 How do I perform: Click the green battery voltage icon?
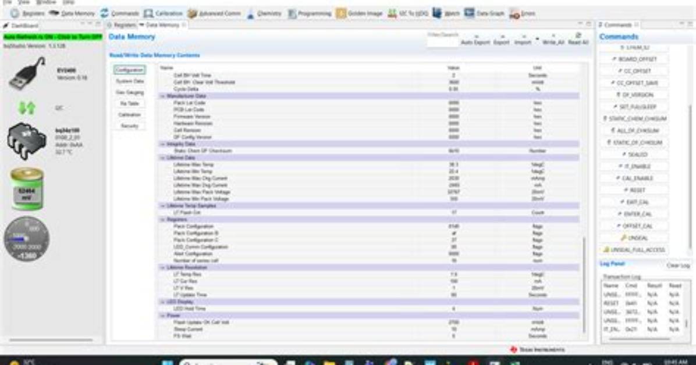coord(27,189)
